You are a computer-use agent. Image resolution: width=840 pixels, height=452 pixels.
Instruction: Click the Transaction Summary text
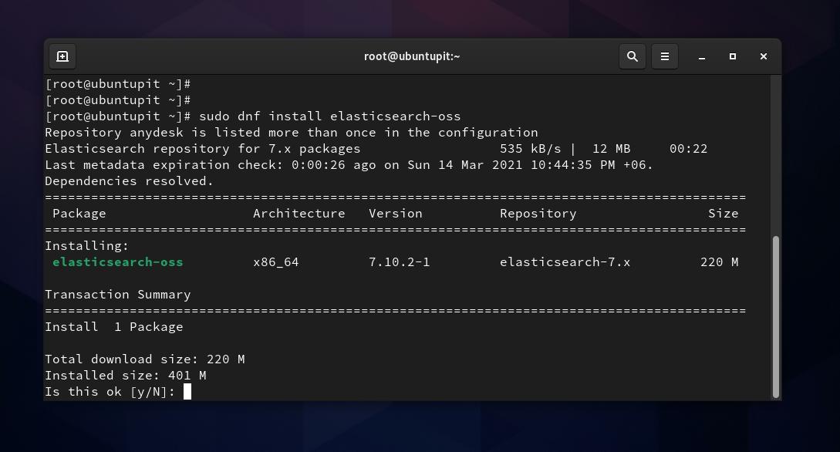pos(117,294)
